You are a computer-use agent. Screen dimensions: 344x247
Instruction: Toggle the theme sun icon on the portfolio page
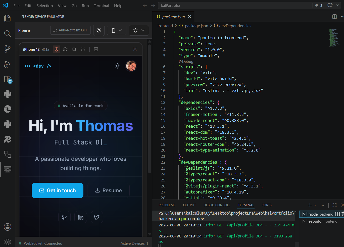tap(117, 66)
